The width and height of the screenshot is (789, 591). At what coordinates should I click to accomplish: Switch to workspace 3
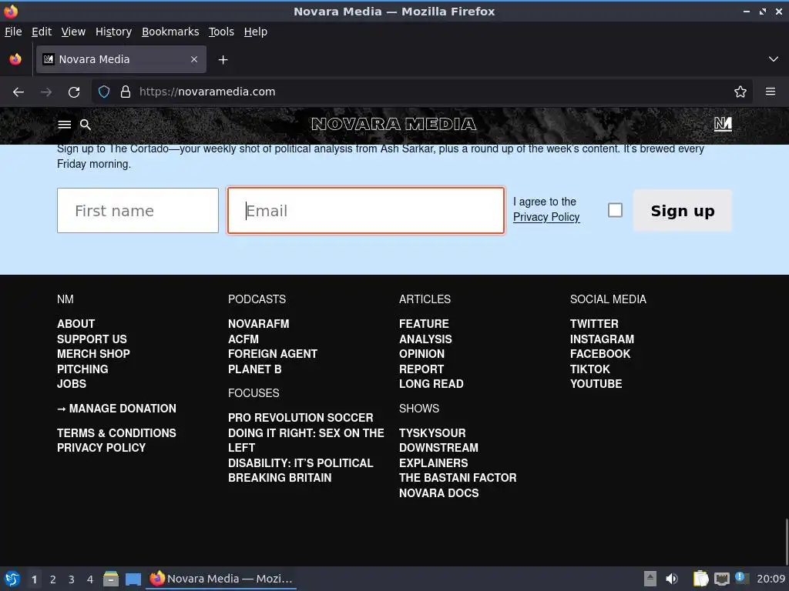coord(72,579)
